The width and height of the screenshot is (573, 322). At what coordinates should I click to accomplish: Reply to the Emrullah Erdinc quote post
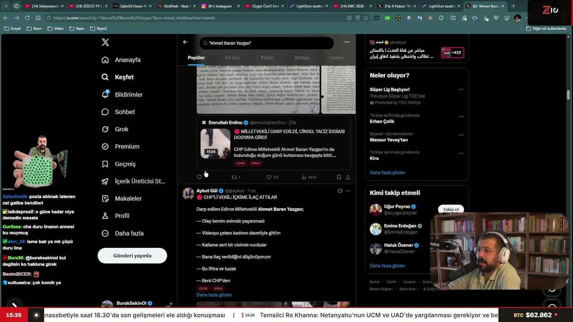(199, 177)
